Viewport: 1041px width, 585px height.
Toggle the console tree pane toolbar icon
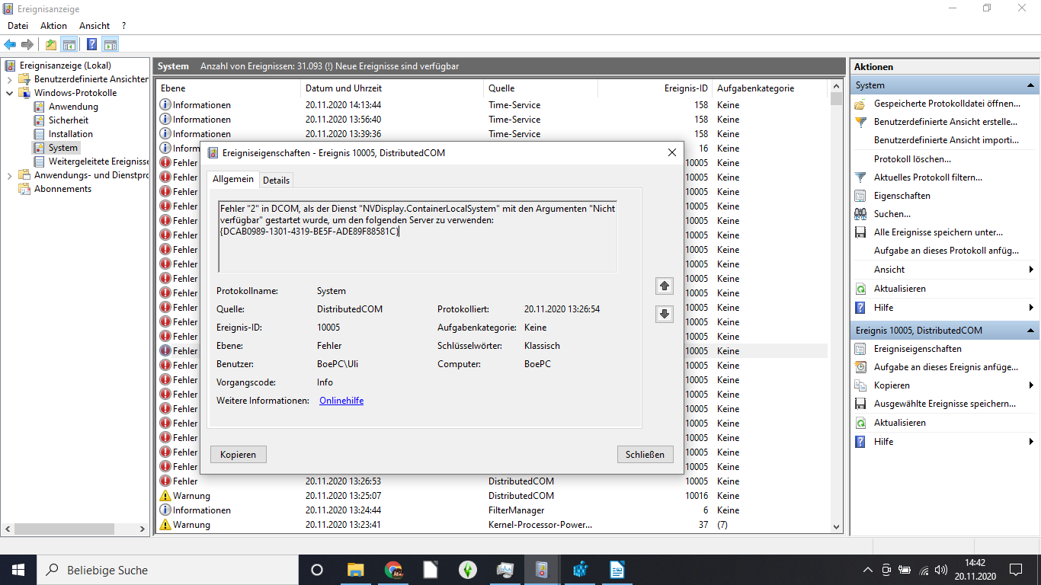pos(69,44)
